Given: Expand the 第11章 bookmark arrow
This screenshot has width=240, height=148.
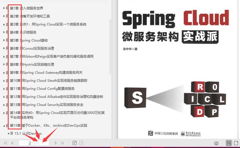Looking at the screenshot, I should 4,89.
